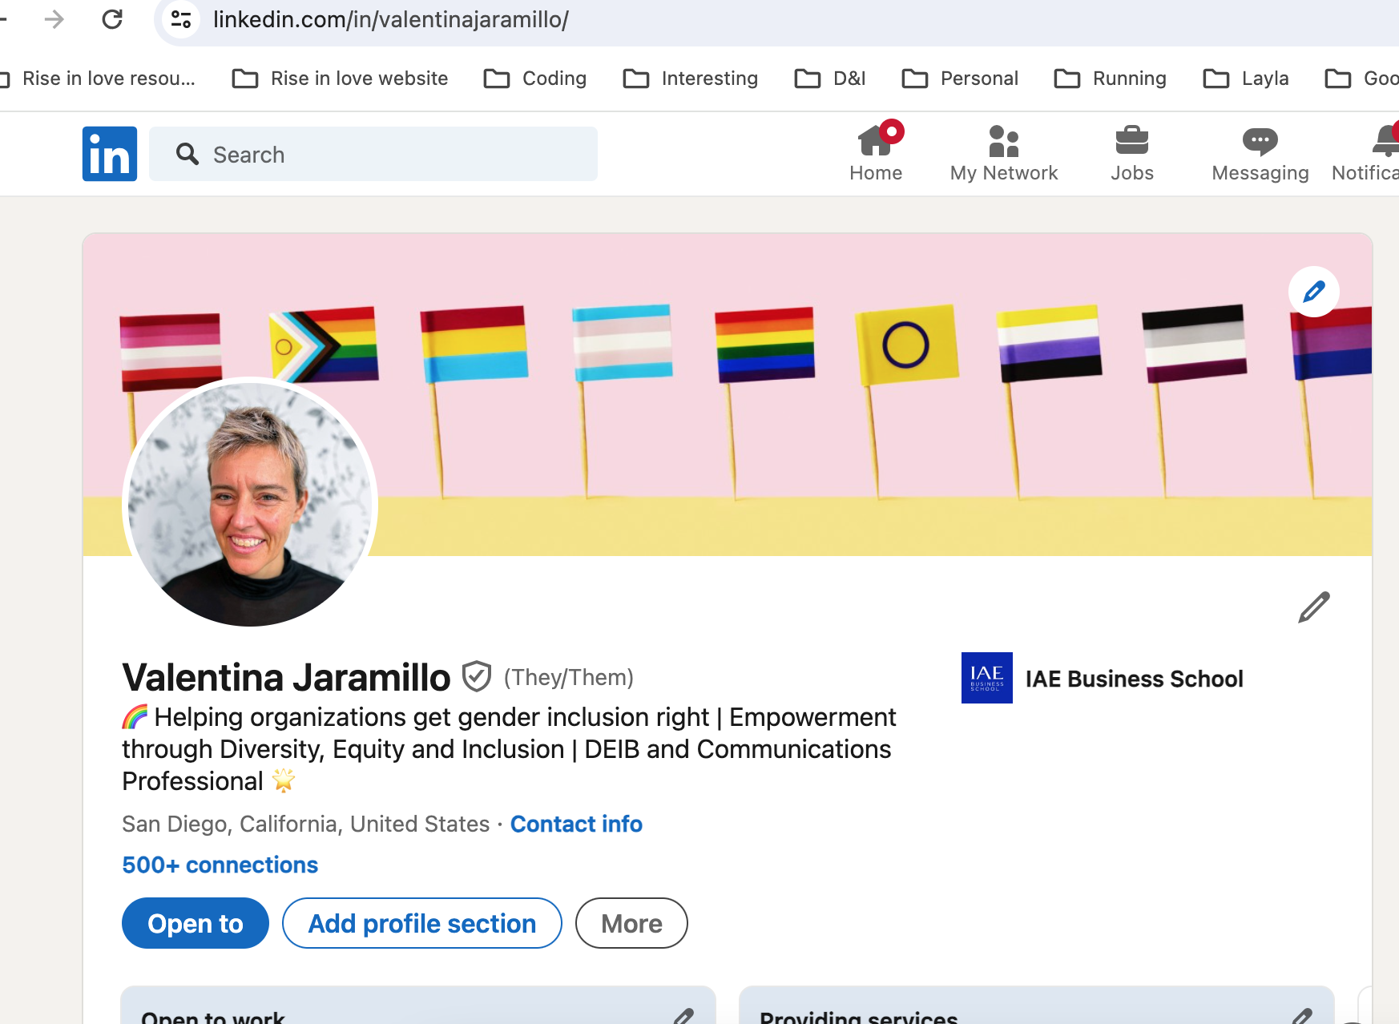Click the site settings icon in address bar
The image size is (1399, 1024).
(181, 19)
